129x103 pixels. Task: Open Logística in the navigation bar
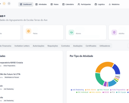click(100, 4)
